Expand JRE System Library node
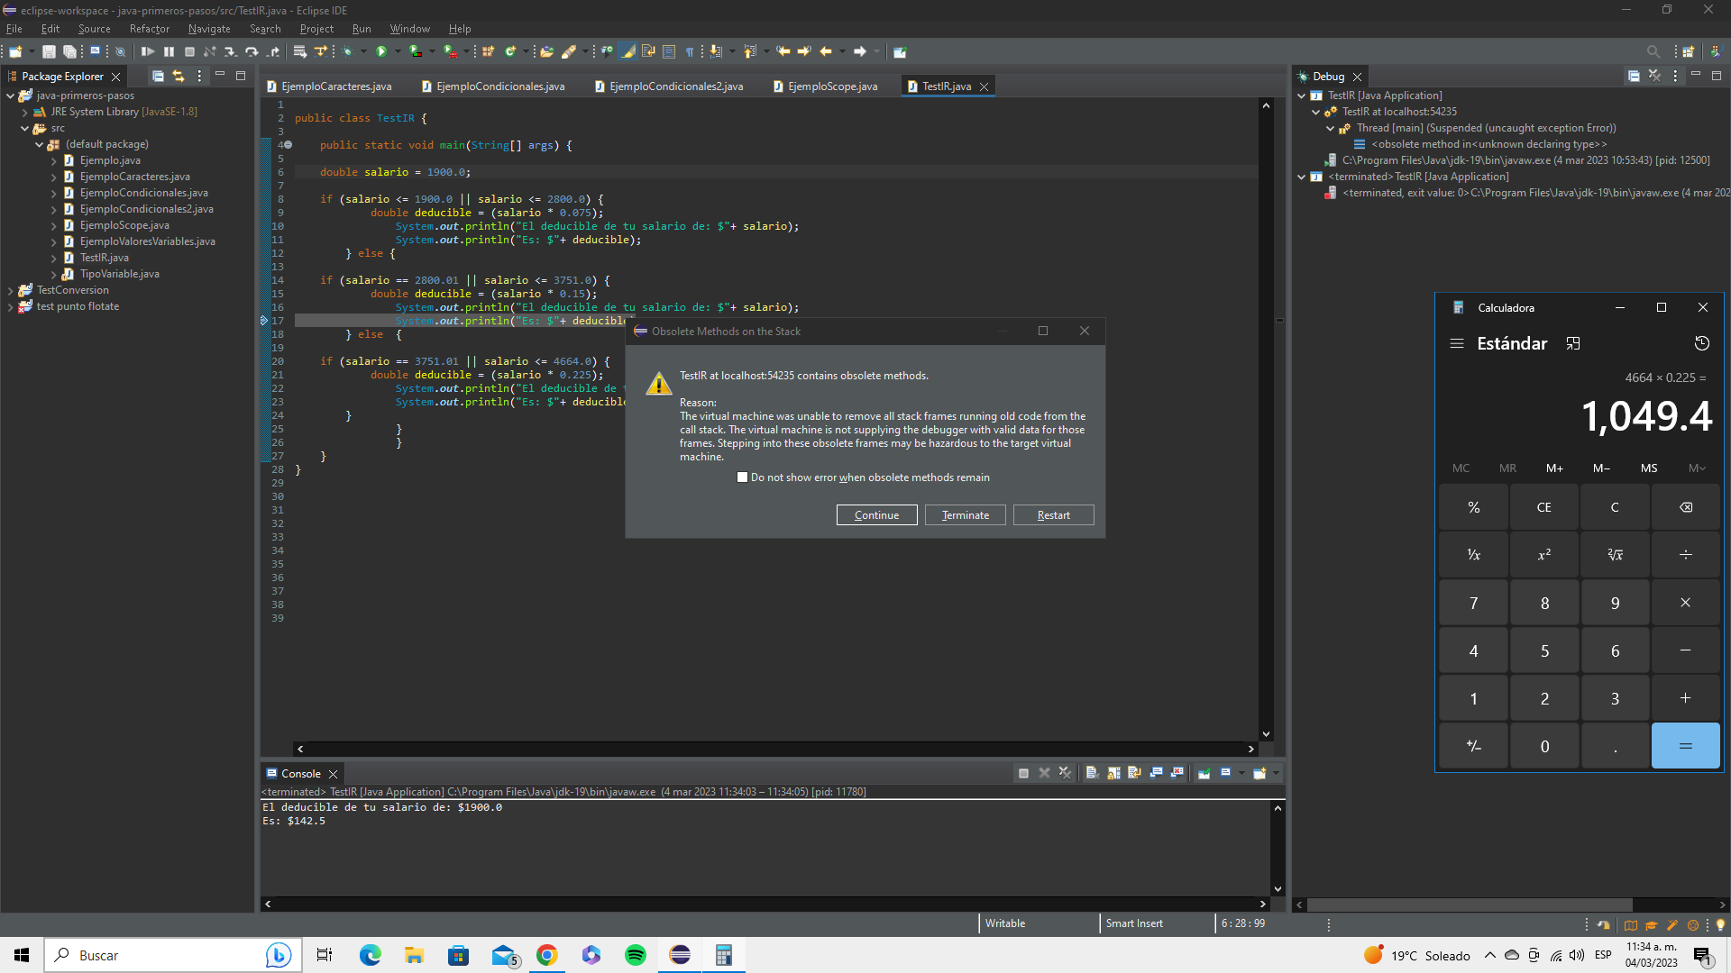Screen dimensions: 1731x973 [24, 112]
